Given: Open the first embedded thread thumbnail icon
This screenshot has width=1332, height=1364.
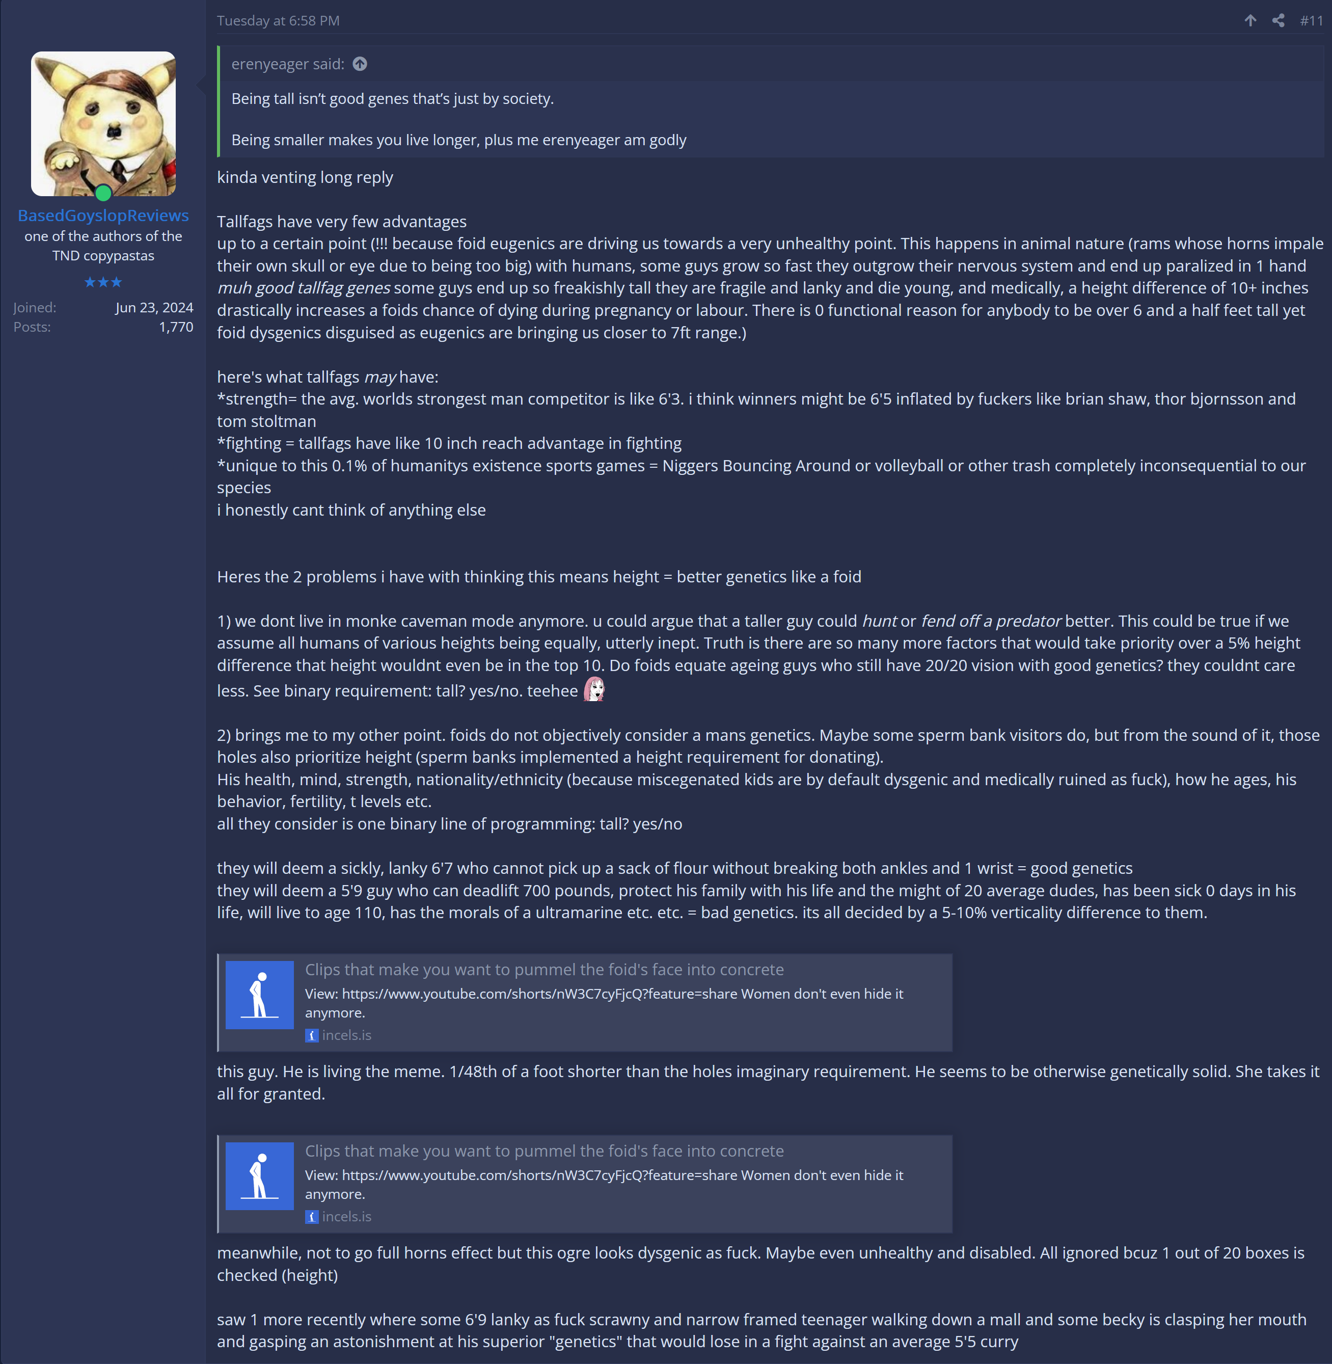Looking at the screenshot, I should tap(260, 995).
